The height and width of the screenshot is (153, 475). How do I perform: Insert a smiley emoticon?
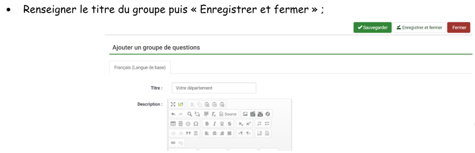[188, 124]
